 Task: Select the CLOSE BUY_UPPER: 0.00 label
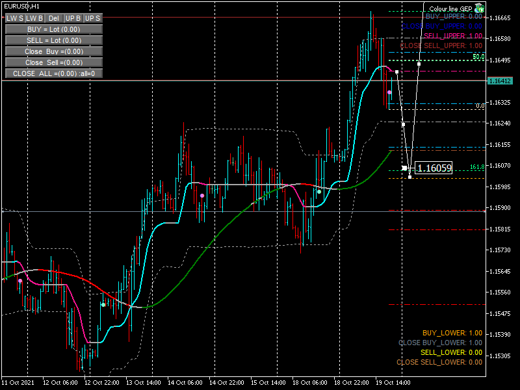442,26
